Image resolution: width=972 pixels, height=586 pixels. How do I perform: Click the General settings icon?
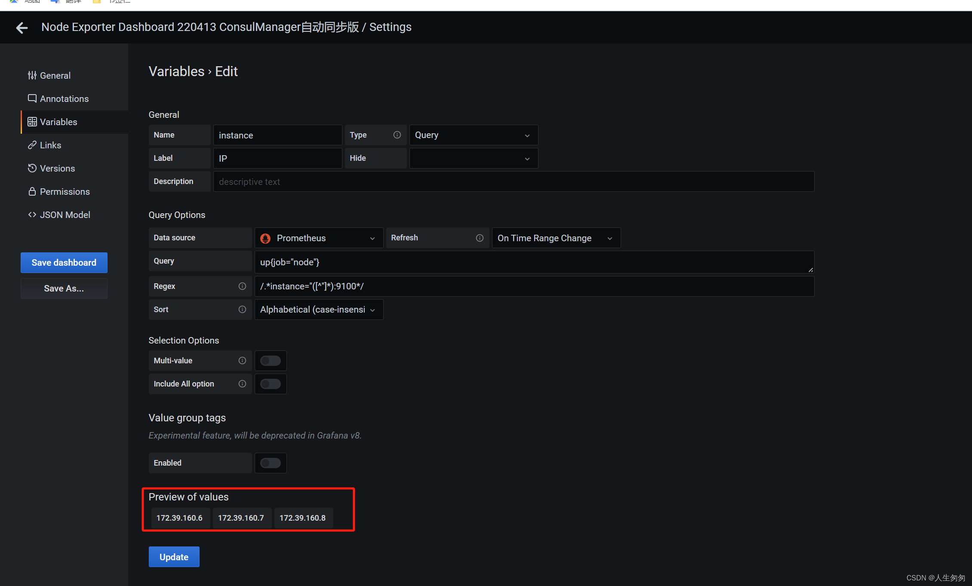pos(32,74)
